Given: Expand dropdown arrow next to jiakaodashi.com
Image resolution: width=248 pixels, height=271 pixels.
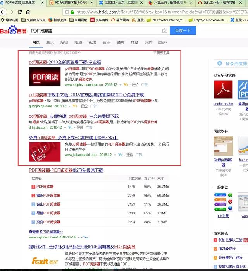Looking at the screenshot, I should click(115, 155).
